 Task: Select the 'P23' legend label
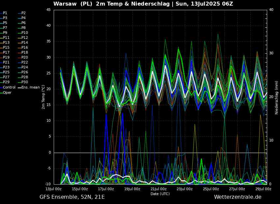pyautogui.click(x=6, y=67)
